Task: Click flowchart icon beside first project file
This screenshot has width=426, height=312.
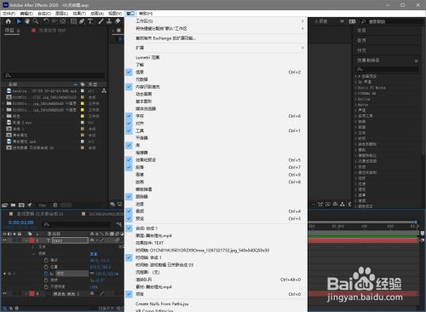Action: [x=104, y=91]
